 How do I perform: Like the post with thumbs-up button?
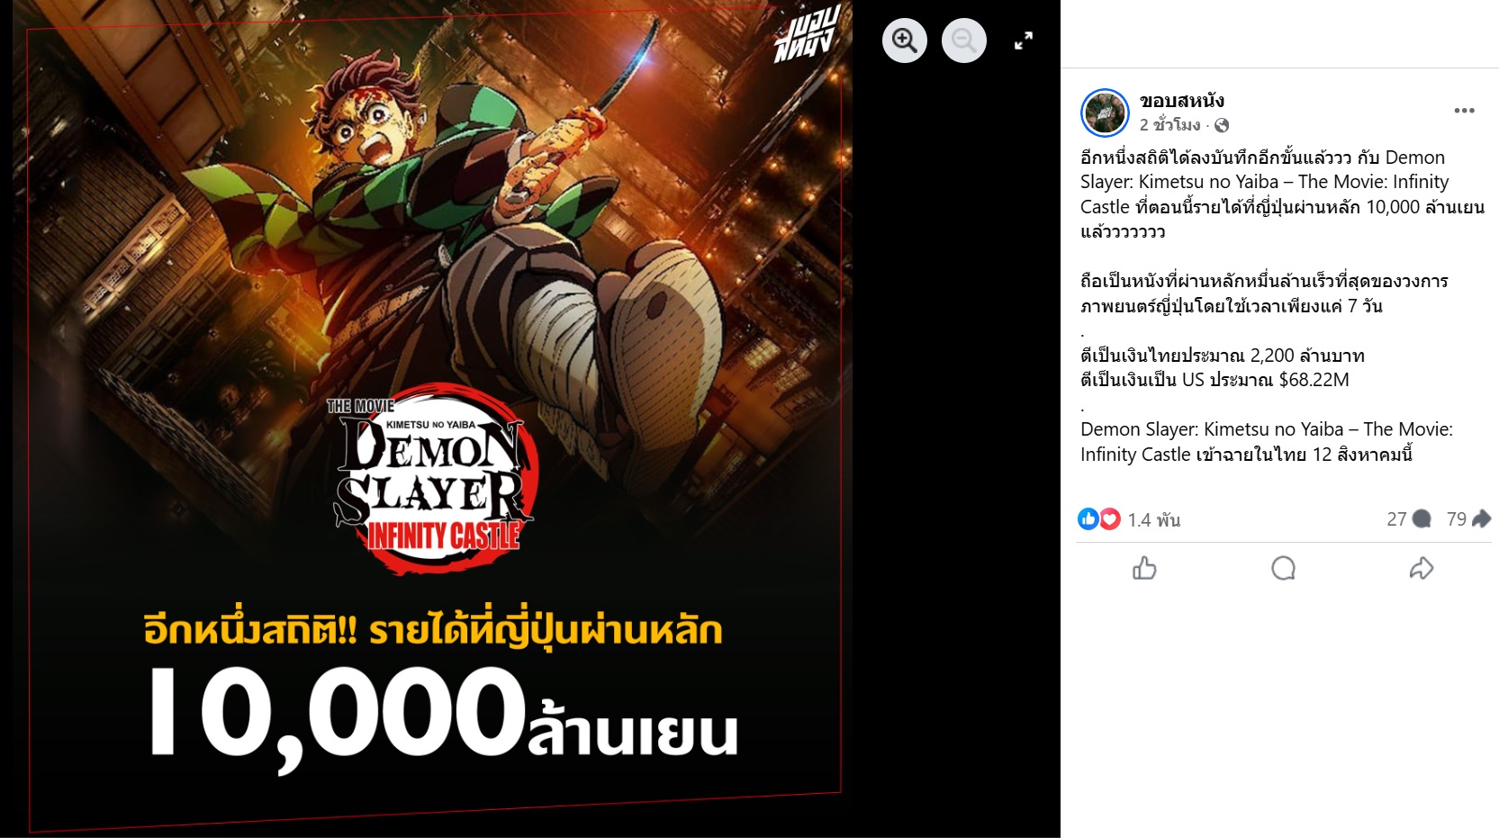[x=1144, y=568]
